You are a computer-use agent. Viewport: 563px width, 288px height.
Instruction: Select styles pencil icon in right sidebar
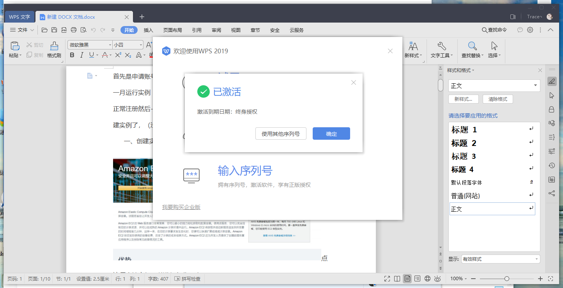552,81
